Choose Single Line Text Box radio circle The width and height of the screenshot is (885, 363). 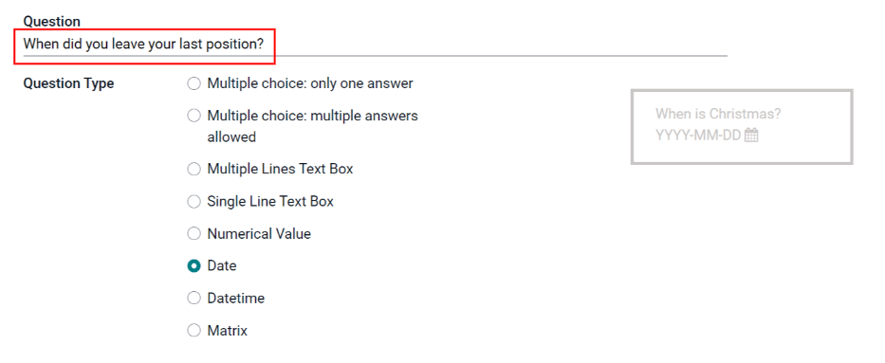pyautogui.click(x=194, y=201)
